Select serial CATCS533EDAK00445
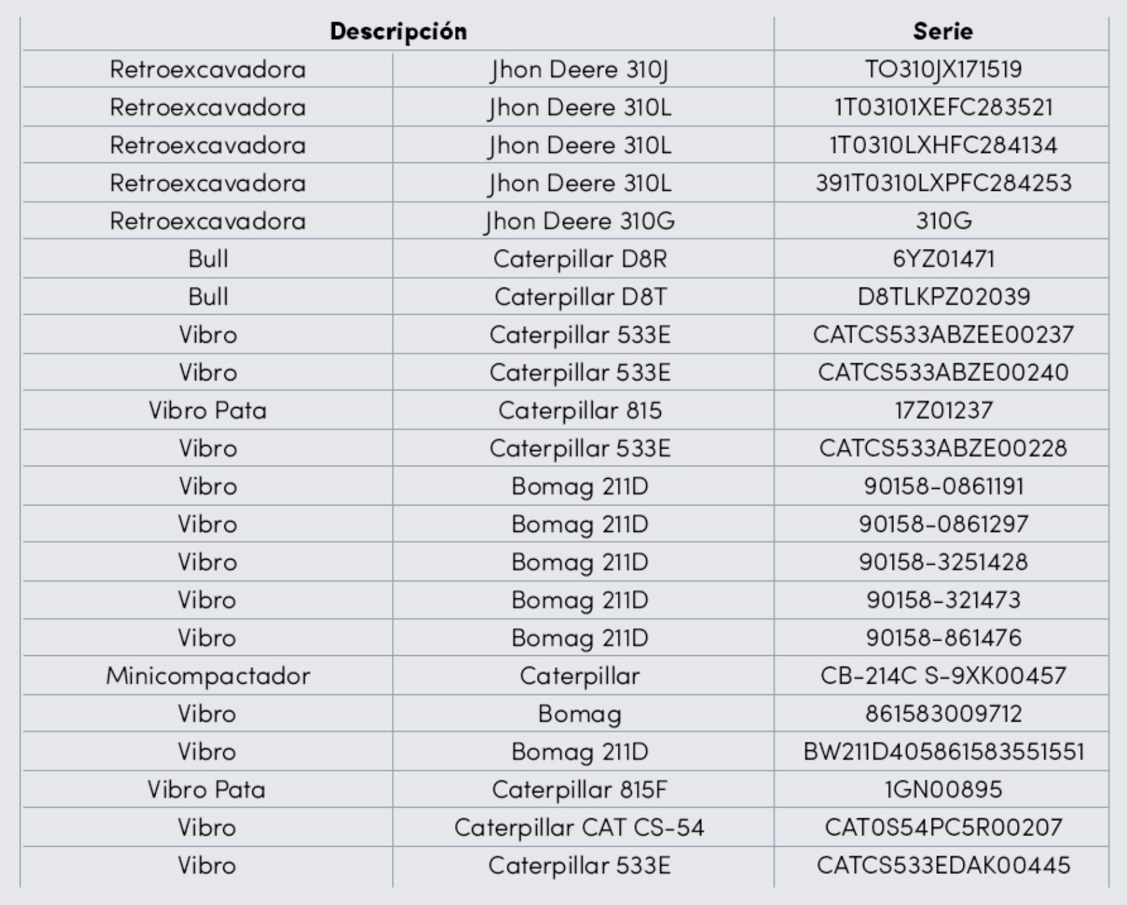1127x905 pixels. (x=943, y=866)
